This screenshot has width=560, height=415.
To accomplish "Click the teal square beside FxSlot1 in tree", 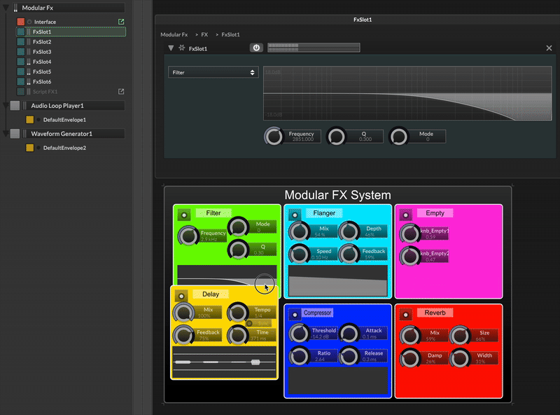I will [21, 32].
